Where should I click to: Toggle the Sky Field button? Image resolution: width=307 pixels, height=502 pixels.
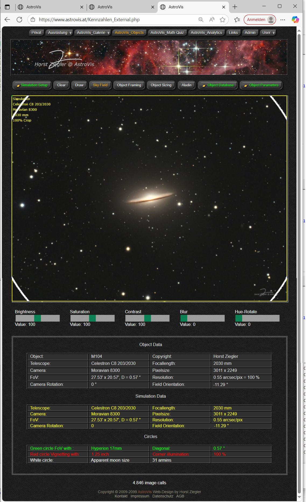pos(100,85)
